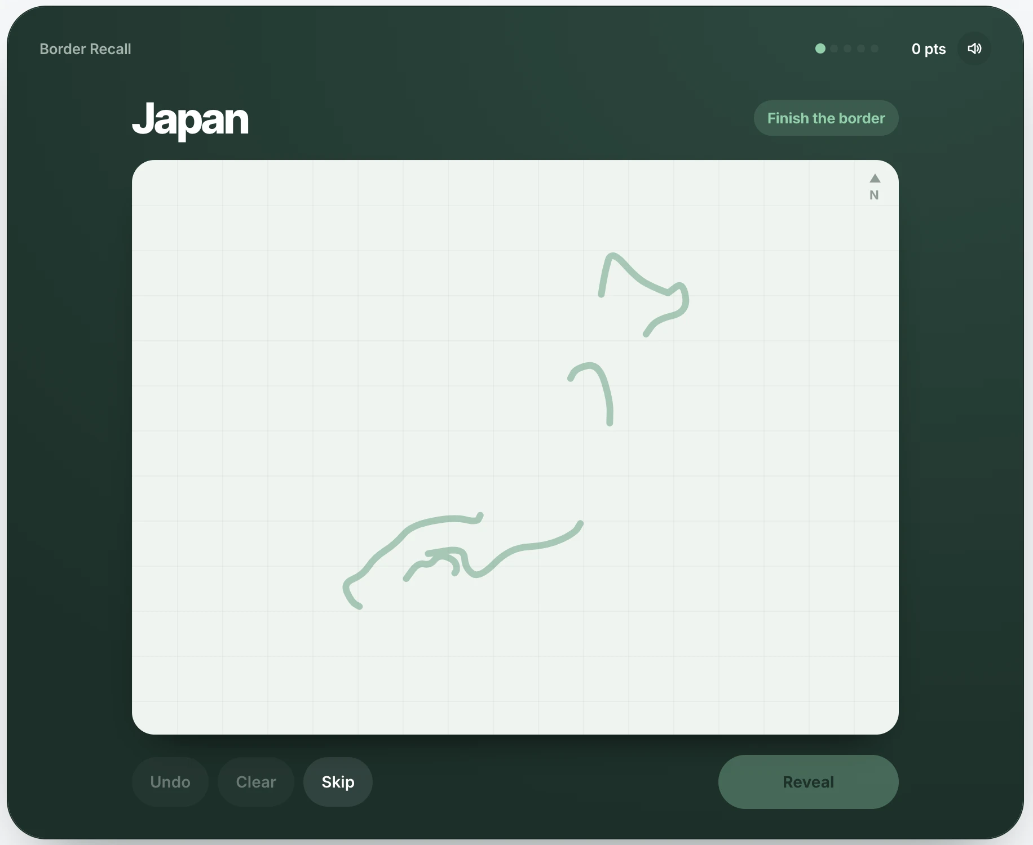Click the Japan country heading
The image size is (1033, 845).
(190, 119)
